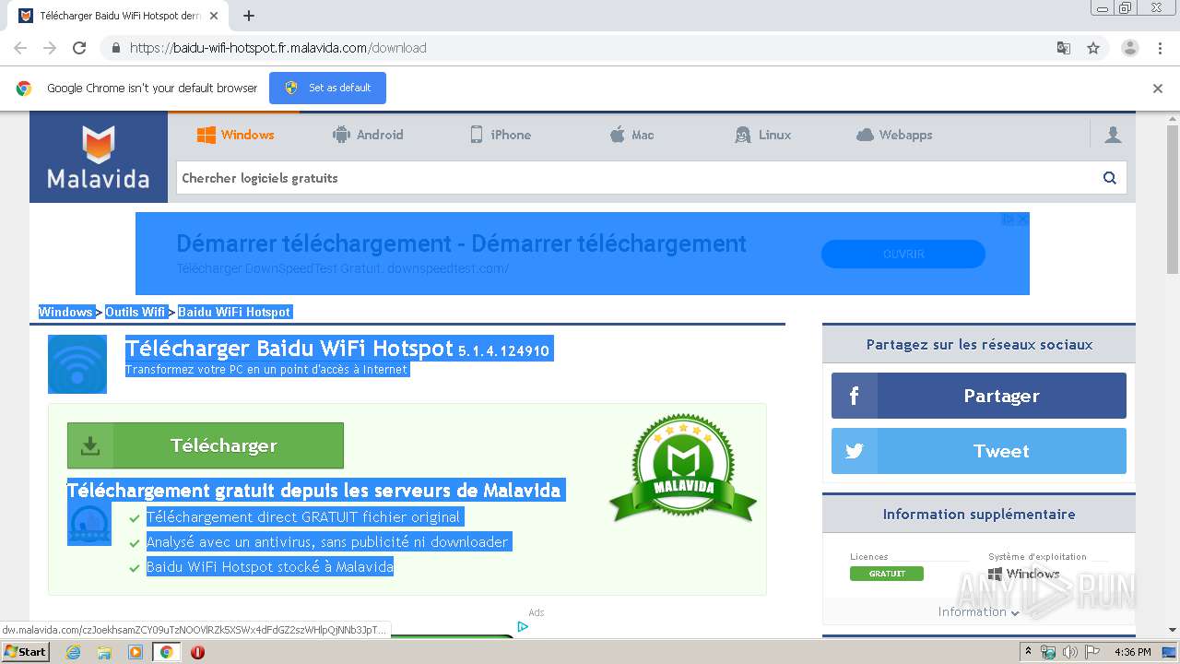Close the Télécharger Baidu WiFi Hotspot tab
Image resolution: width=1180 pixels, height=664 pixels.
coord(214,16)
